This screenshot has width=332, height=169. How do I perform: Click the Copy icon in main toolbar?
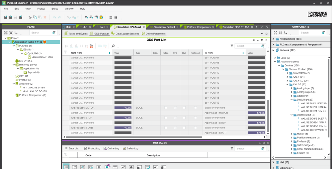coord(35,17)
